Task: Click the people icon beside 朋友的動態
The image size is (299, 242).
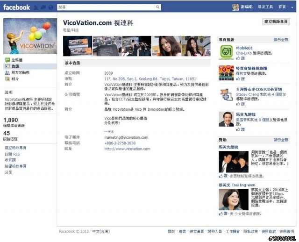Action: (x=7, y=72)
